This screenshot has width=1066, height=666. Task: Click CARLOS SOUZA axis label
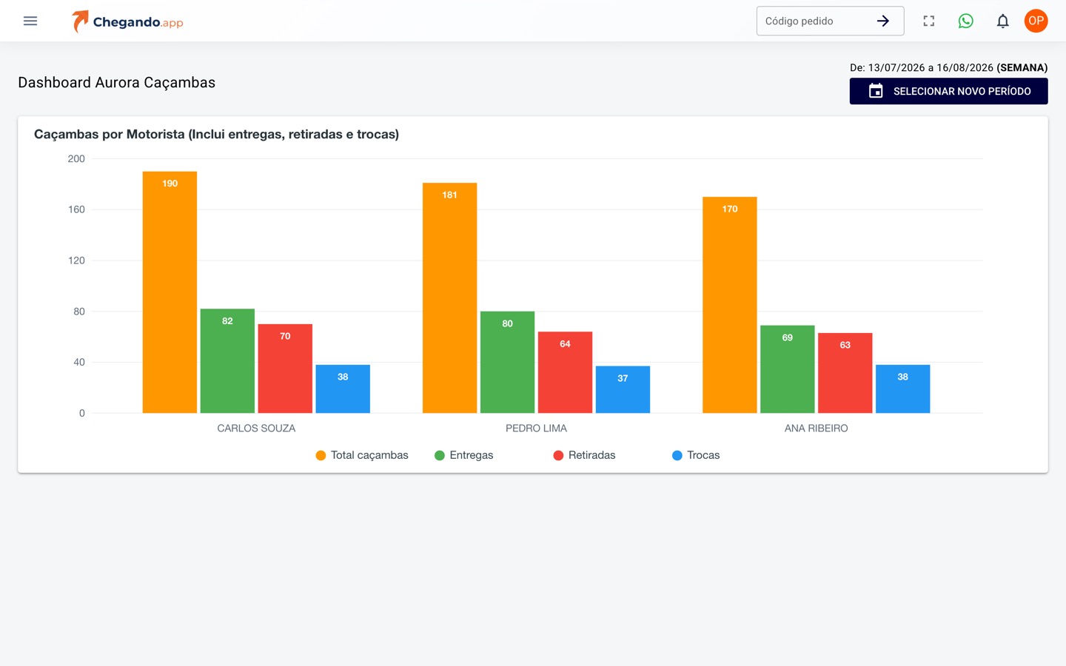coord(256,428)
